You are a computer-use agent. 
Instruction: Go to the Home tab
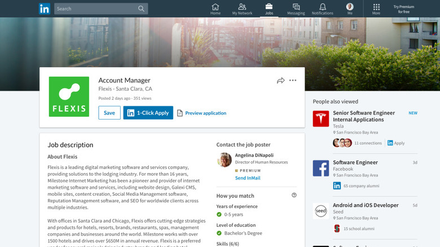(x=215, y=9)
